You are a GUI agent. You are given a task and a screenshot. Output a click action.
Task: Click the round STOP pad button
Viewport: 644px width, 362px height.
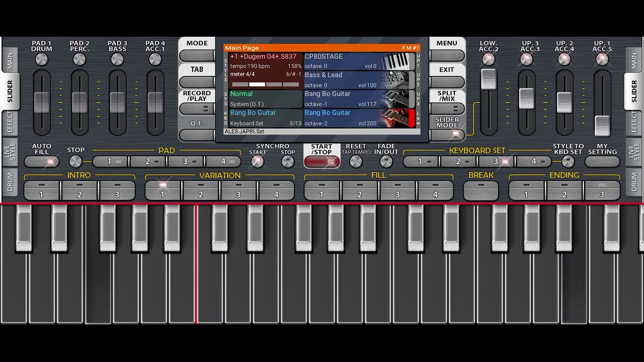(x=75, y=161)
